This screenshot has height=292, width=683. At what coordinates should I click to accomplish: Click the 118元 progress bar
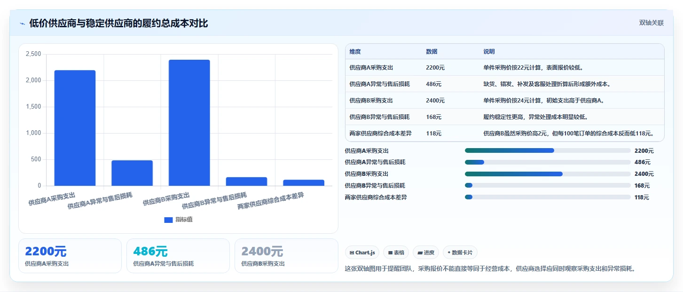(x=548, y=197)
